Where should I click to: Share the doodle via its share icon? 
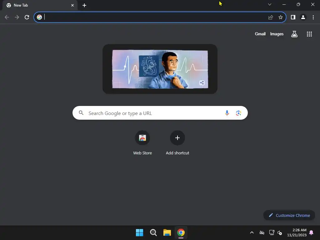click(x=202, y=82)
